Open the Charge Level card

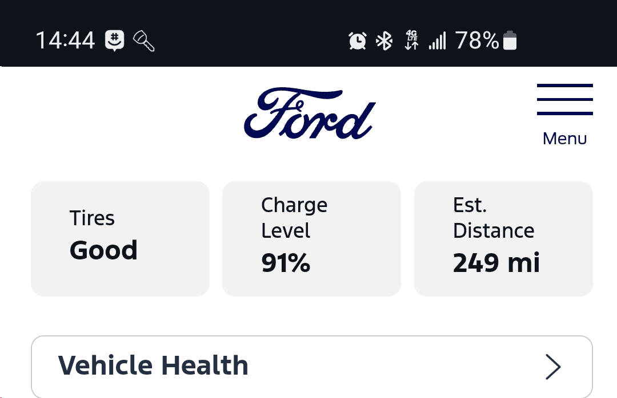pos(311,238)
